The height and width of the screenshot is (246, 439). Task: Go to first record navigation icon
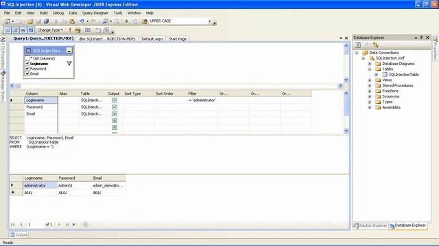13,224
